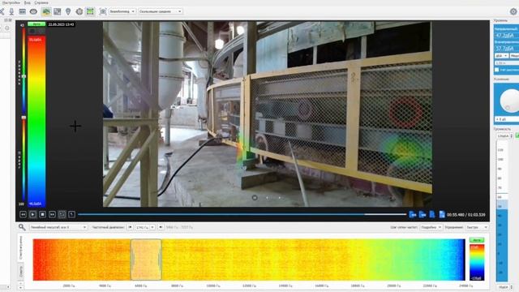Open the linear scale axis dropdown

(58, 227)
